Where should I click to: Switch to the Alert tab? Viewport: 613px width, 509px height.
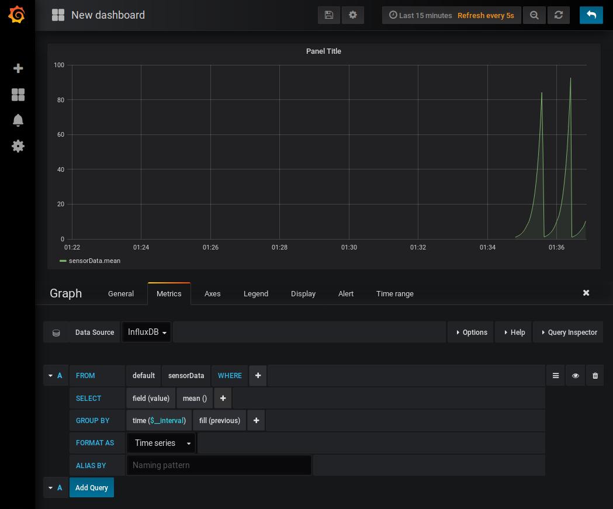tap(345, 293)
